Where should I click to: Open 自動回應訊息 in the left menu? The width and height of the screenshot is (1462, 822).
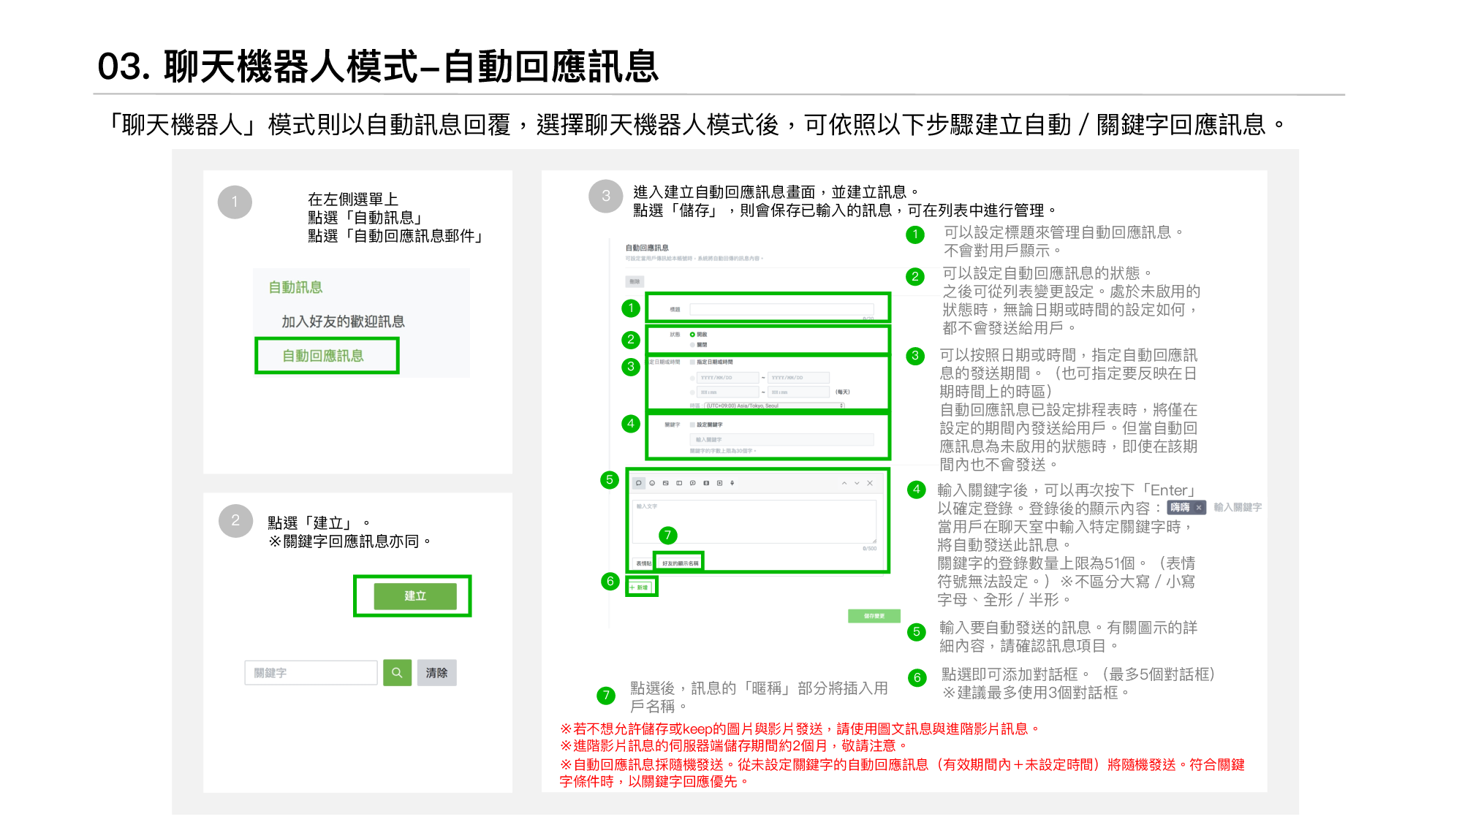[x=323, y=356]
